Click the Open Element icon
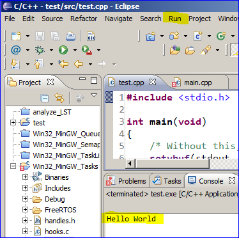 tap(175, 50)
